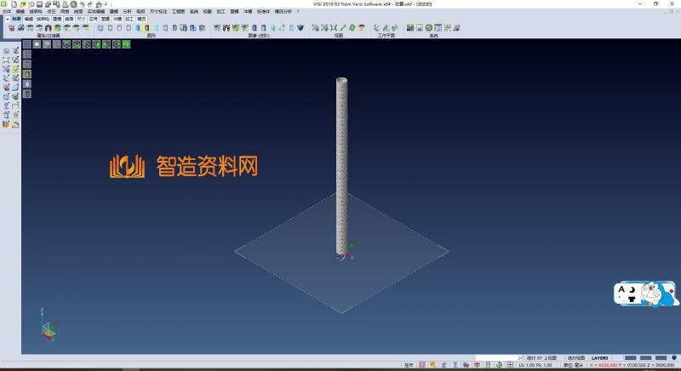Click the 捕捉 snap label in status bar
Viewport: 681px width, 371px height.
409,365
